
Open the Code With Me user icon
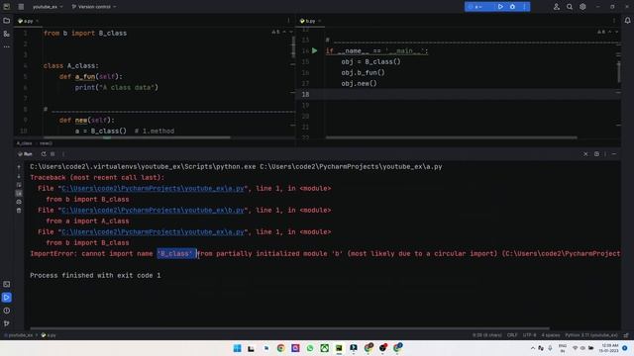click(557, 7)
